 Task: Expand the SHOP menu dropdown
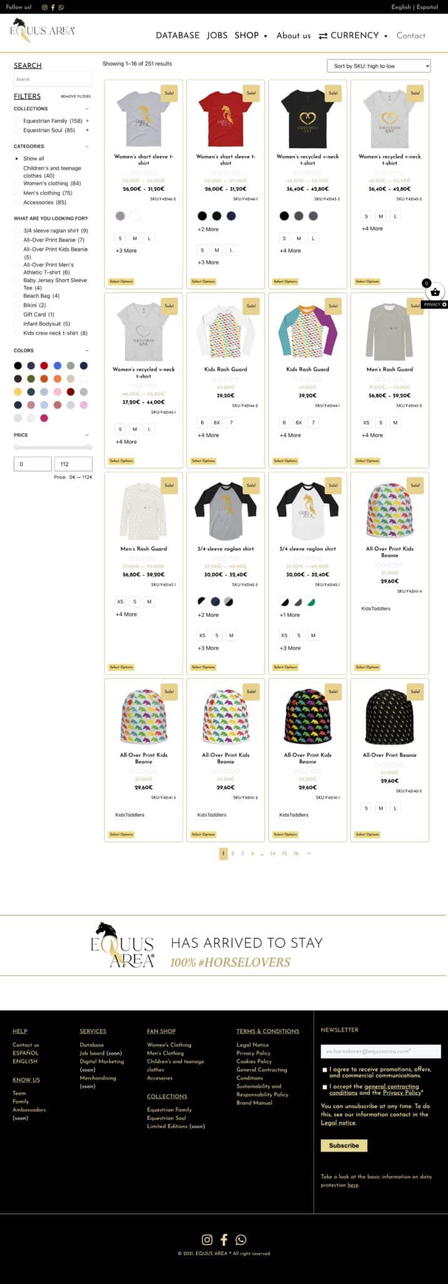pyautogui.click(x=251, y=36)
